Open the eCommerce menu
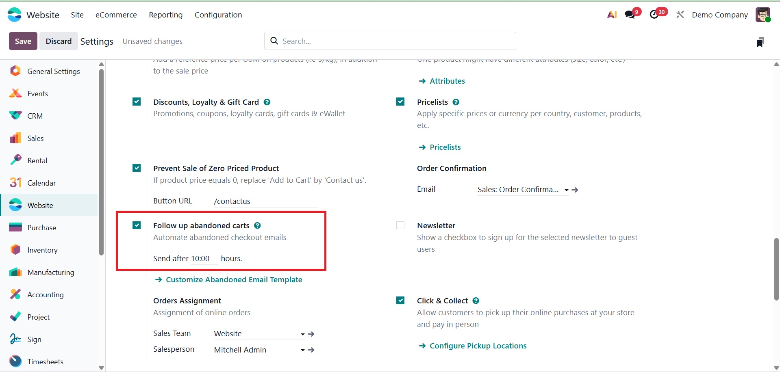This screenshot has width=780, height=372. point(116,15)
